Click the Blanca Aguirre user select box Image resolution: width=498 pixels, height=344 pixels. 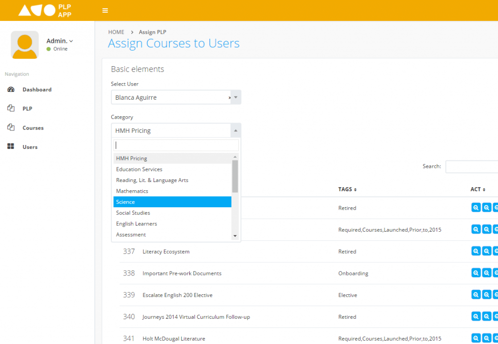(x=176, y=97)
